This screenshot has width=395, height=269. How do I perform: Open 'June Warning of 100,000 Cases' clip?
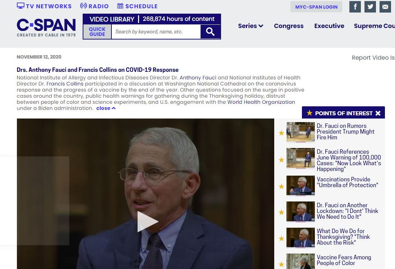click(349, 160)
